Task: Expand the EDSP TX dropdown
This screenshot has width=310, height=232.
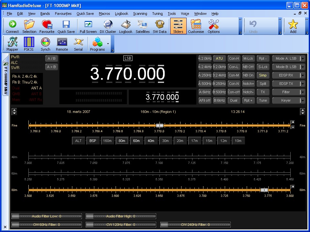Action: 303,84
